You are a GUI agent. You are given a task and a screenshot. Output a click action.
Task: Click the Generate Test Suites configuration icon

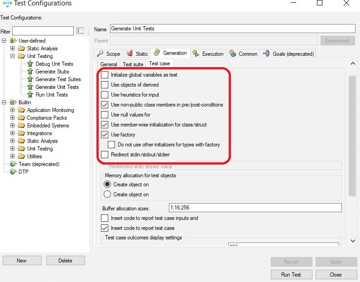[x=30, y=79]
